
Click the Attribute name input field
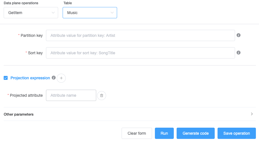71,95
